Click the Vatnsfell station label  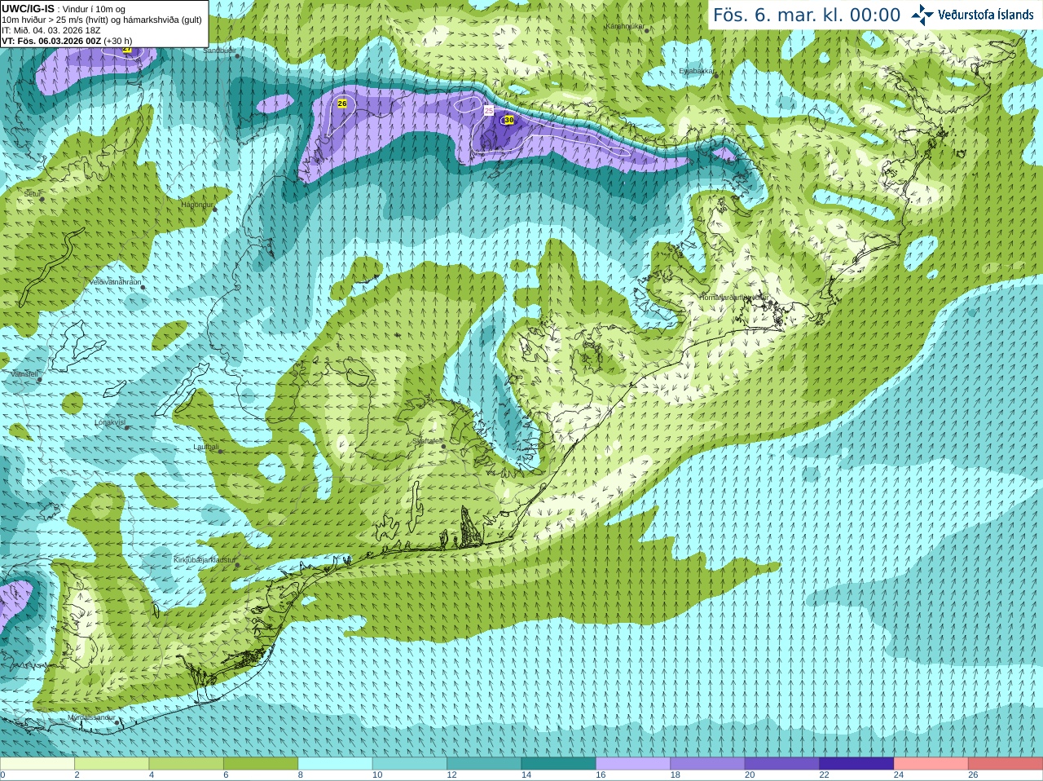coord(24,373)
